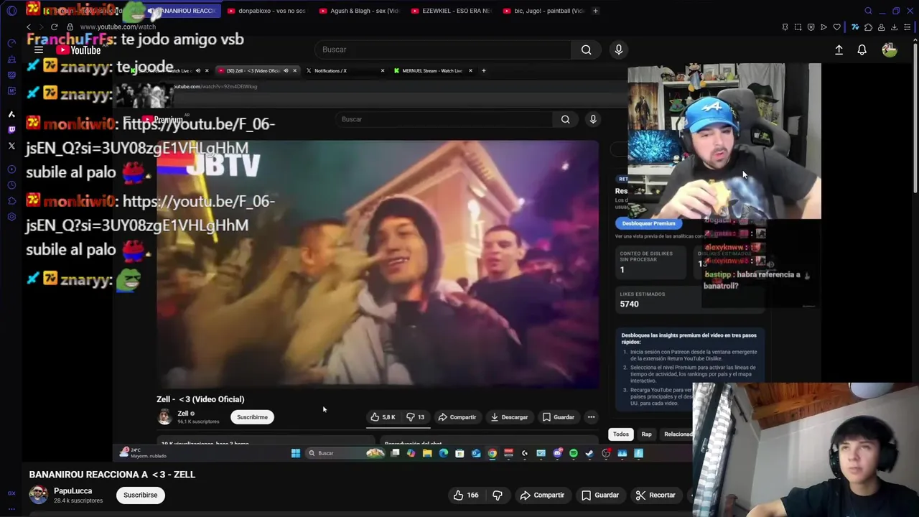Click inner Guardar under the Zell video

[x=559, y=417]
